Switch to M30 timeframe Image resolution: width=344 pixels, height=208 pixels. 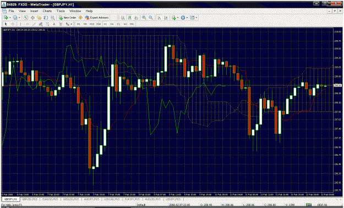click(99, 24)
